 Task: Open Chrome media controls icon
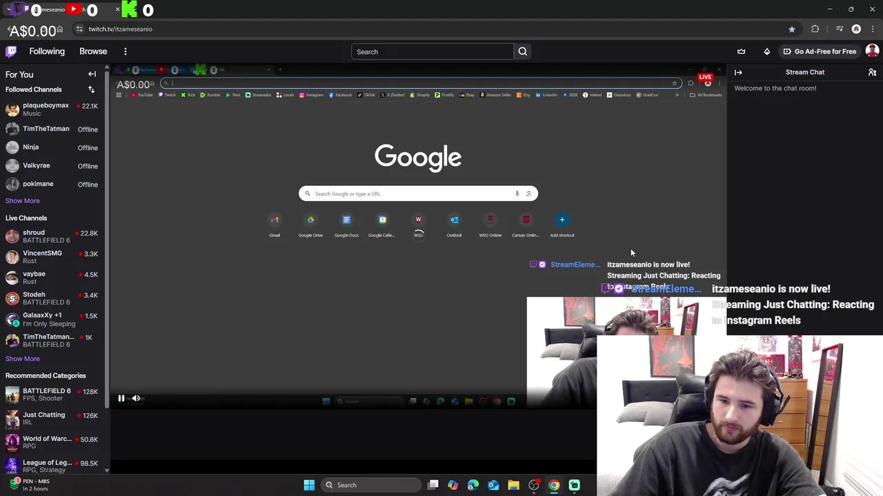840,29
